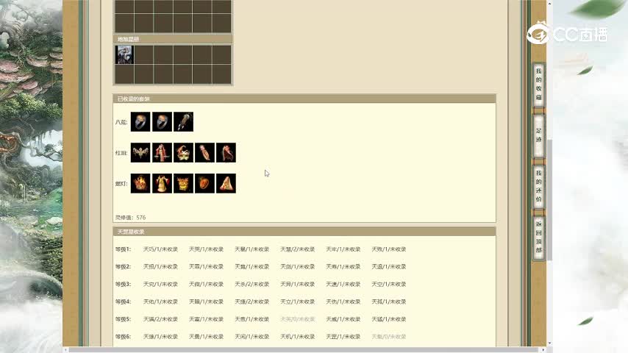Viewport: 628px width, 353px height.
Task: Select the flame crown icon in the 燃灯 set
Action: point(140,184)
